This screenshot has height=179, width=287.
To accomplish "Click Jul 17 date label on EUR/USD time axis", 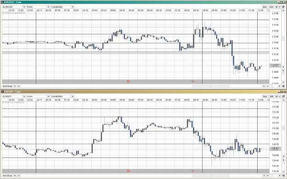I will 39,11.
